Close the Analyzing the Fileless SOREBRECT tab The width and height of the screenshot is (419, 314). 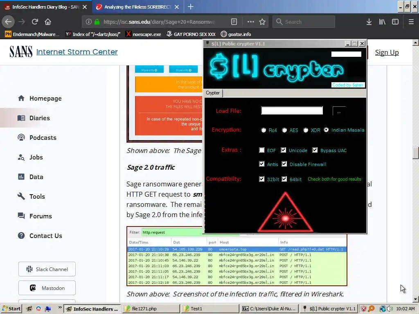click(x=177, y=7)
